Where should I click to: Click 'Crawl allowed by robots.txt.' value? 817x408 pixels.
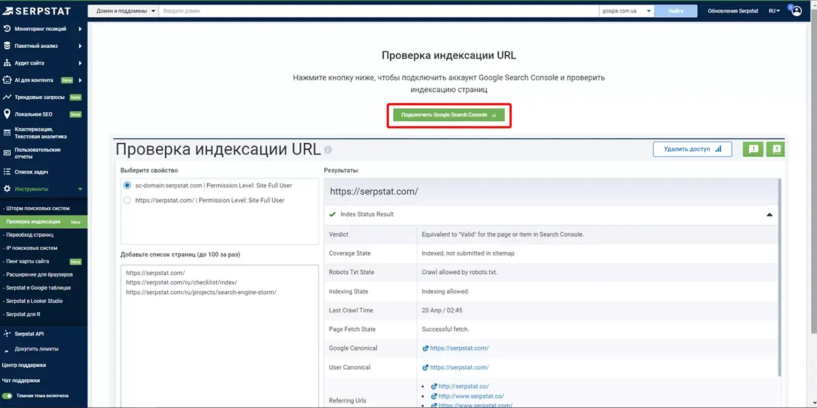[460, 272]
